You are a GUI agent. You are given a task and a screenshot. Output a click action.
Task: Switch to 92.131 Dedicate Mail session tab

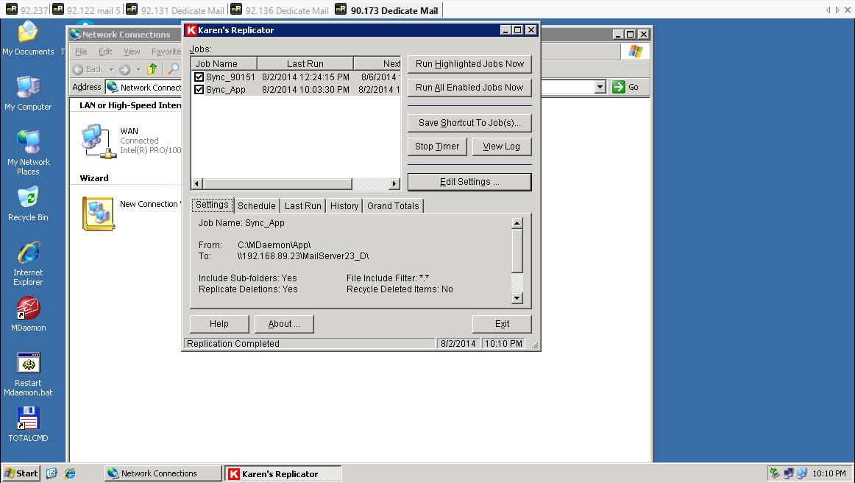pos(175,10)
